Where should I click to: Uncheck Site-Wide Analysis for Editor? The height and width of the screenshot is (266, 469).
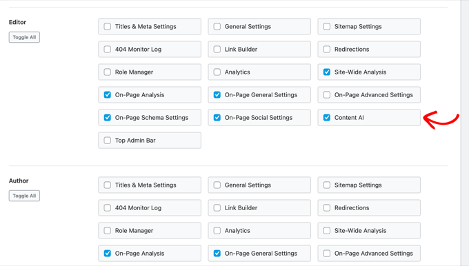[327, 72]
